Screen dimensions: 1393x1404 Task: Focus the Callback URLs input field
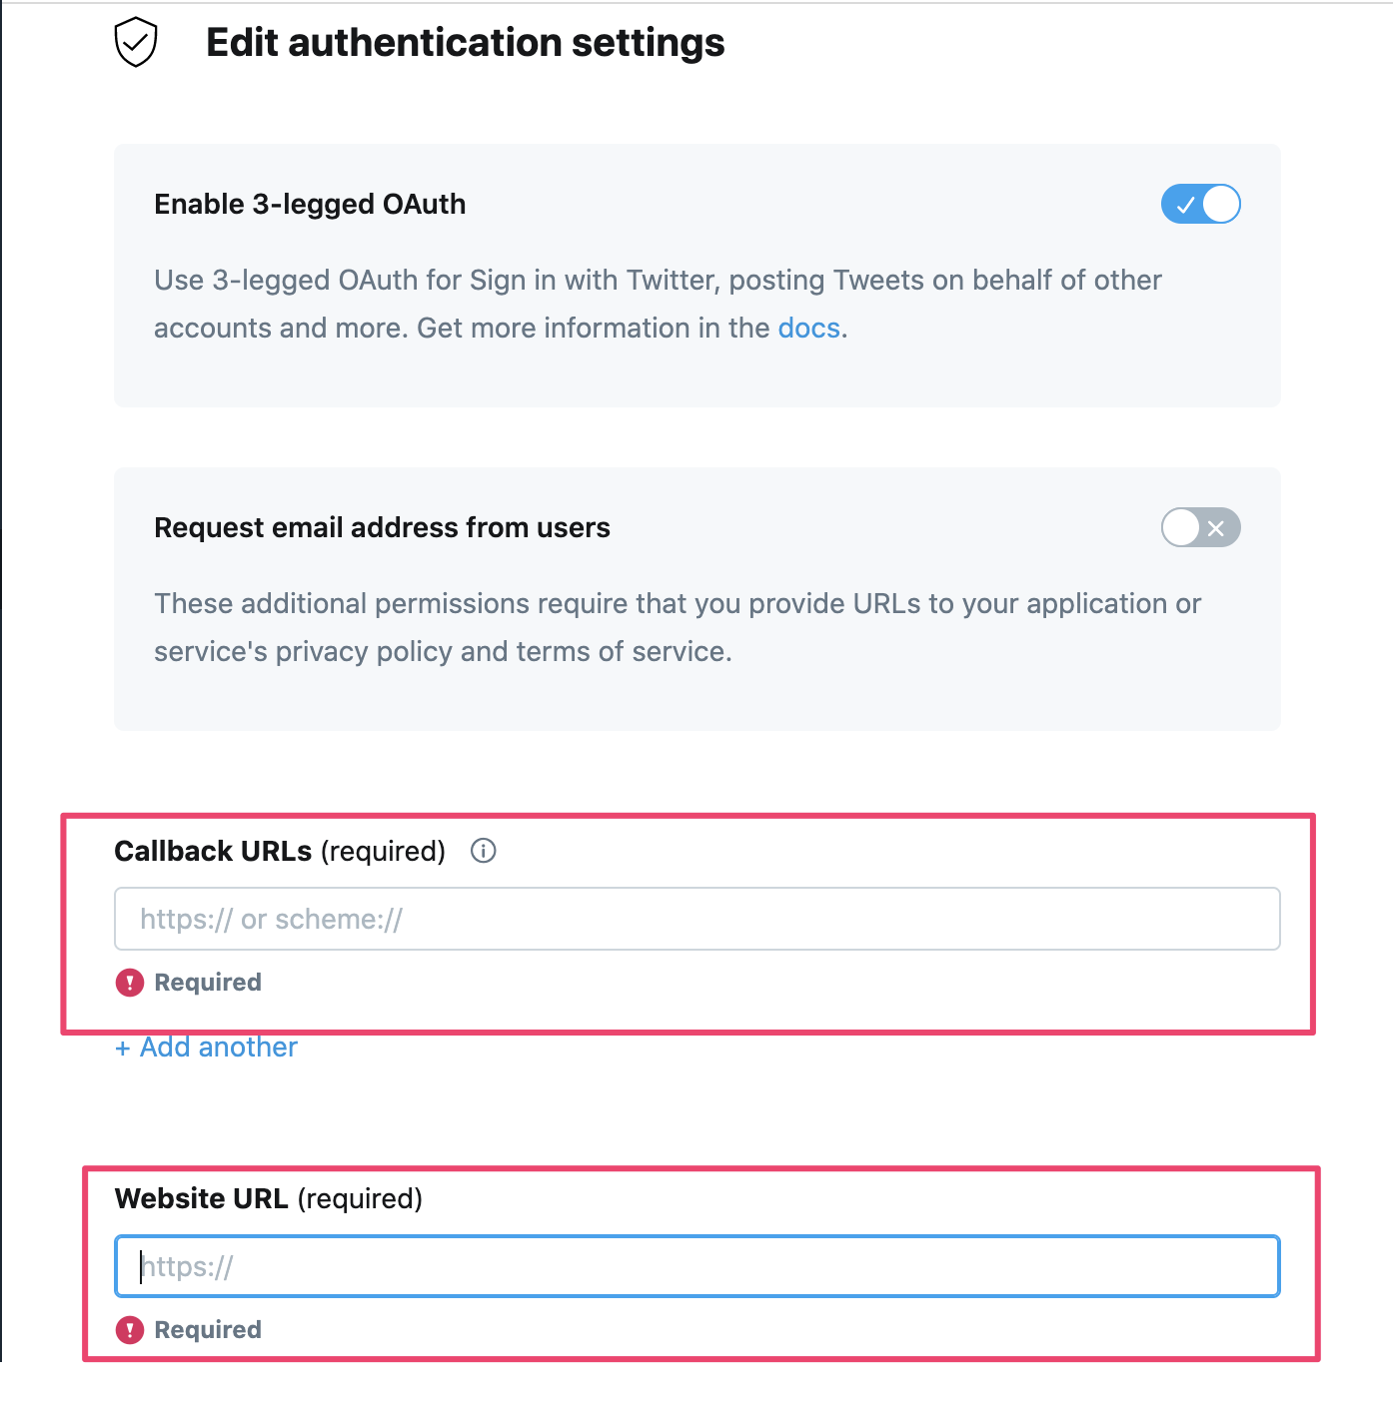(697, 919)
